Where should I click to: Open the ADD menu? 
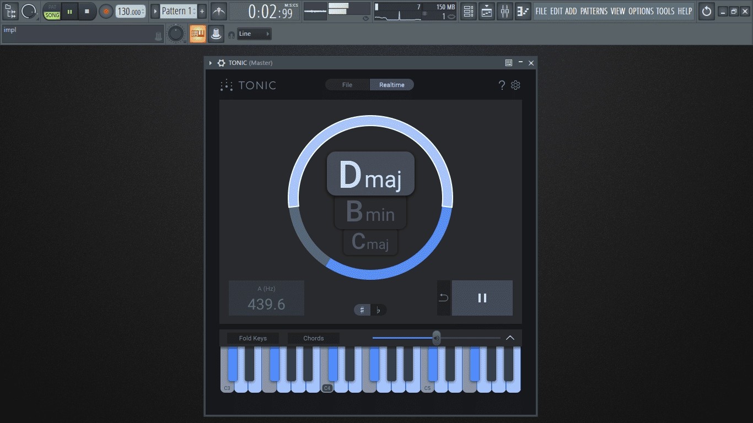point(571,11)
